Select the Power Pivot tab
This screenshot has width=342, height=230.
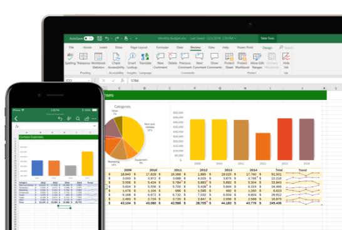pos(245,47)
